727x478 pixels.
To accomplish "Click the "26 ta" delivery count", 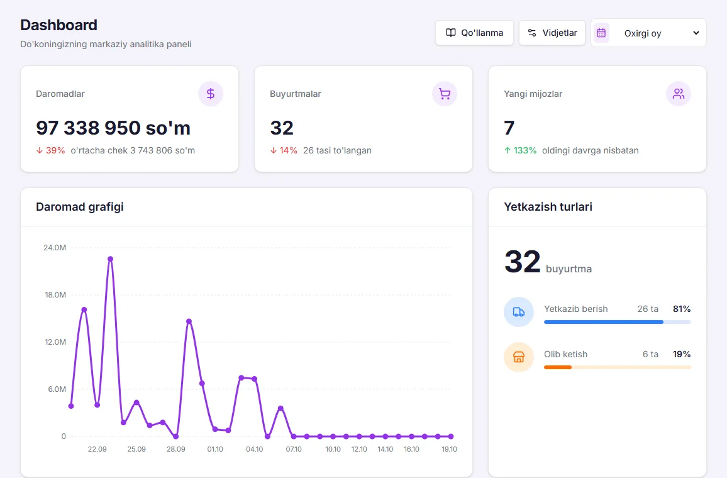I will pyautogui.click(x=648, y=309).
